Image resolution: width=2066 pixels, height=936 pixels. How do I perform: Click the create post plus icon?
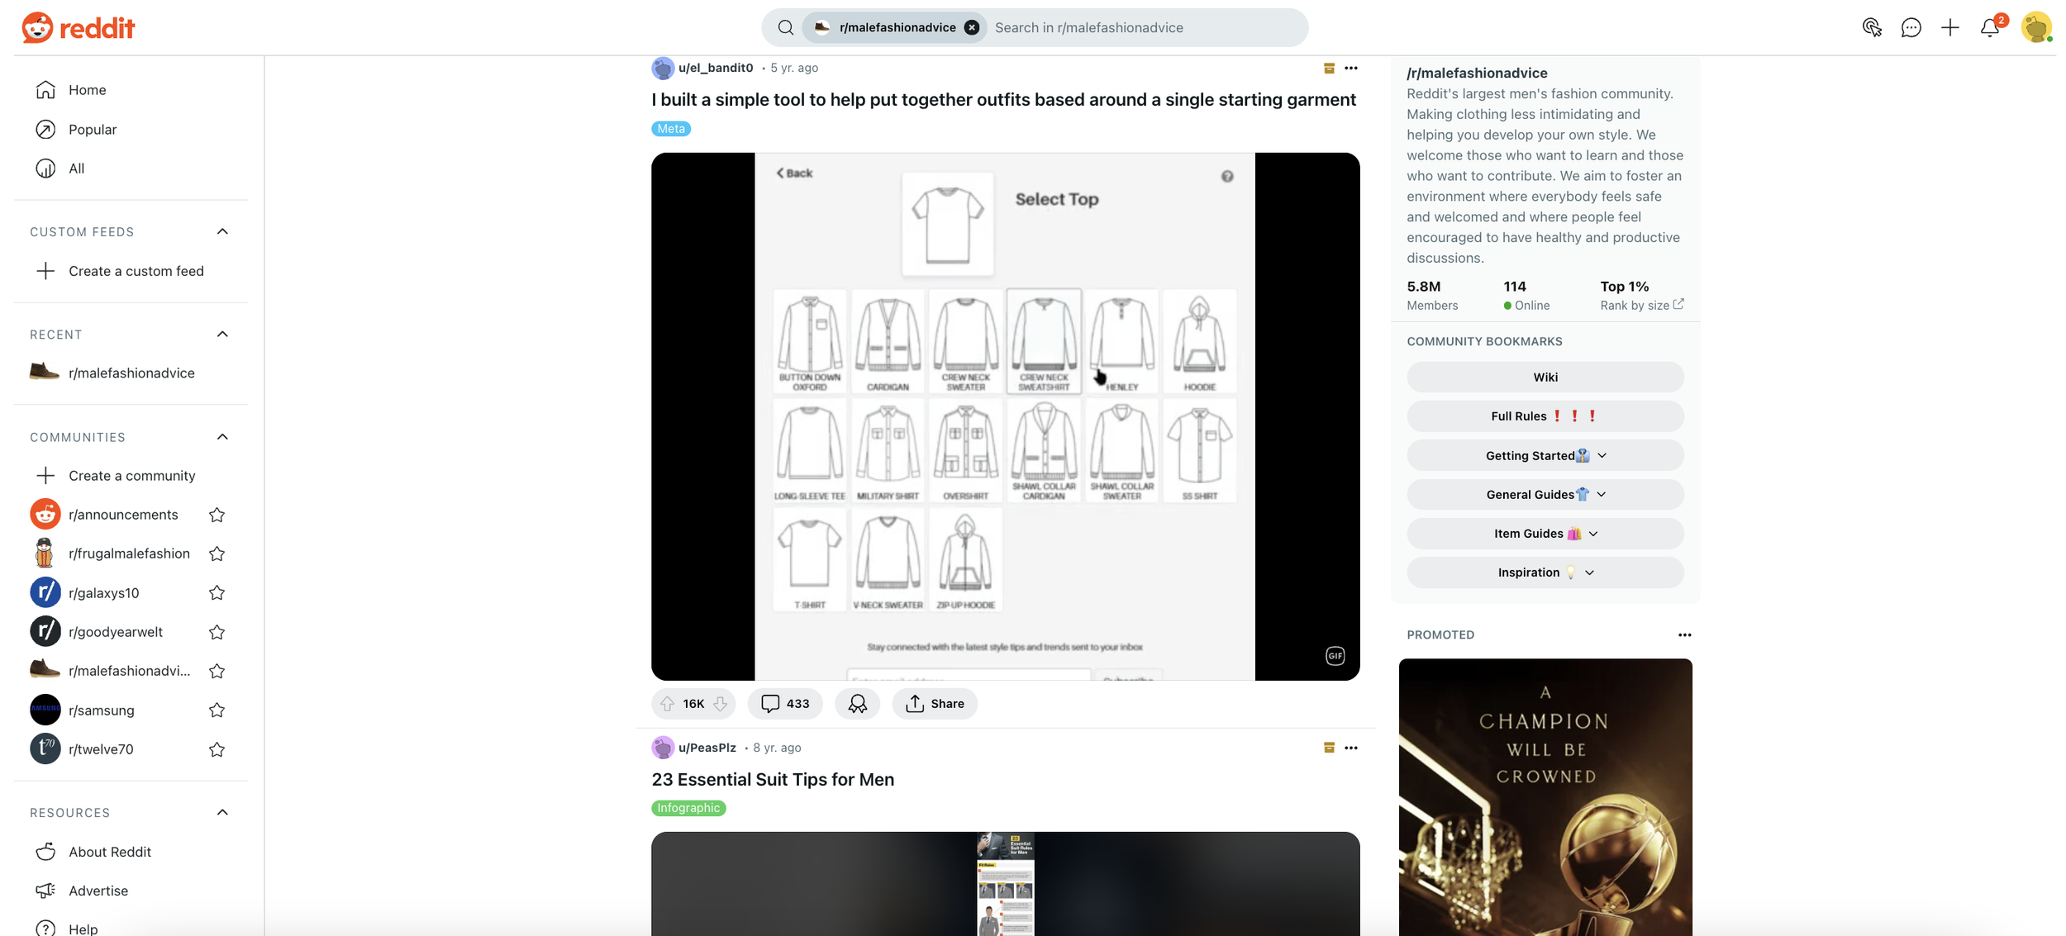point(1950,28)
